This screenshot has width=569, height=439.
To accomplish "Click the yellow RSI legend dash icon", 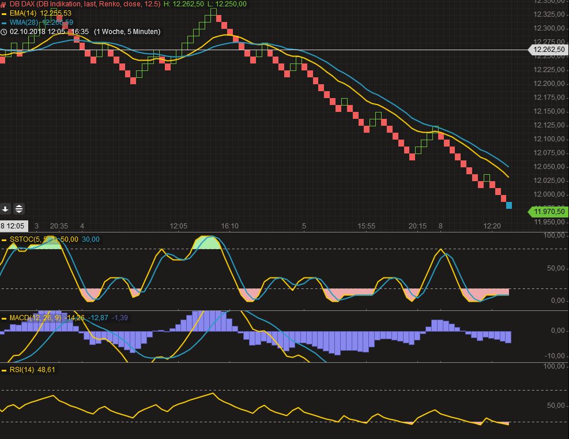I will pyautogui.click(x=4, y=370).
